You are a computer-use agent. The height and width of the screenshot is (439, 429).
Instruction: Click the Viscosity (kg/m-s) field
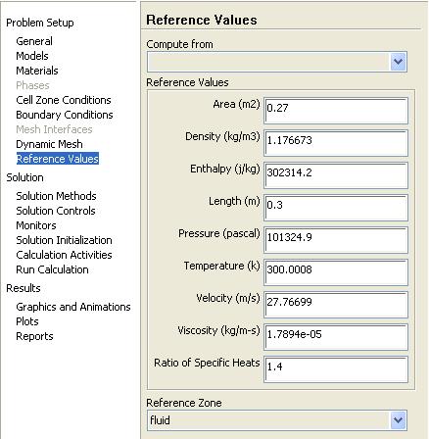tap(336, 337)
